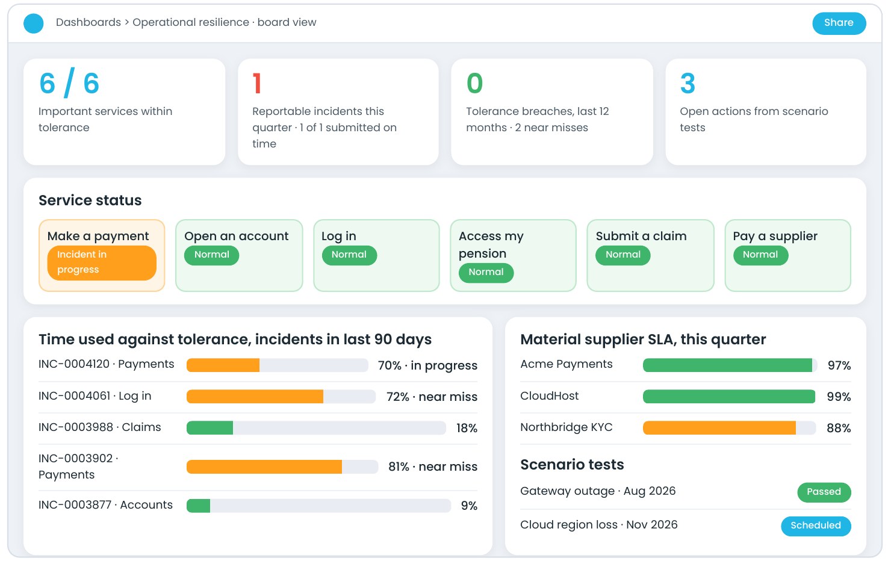Select the 88% Northbridge KYC value
891x561 pixels.
(x=839, y=428)
